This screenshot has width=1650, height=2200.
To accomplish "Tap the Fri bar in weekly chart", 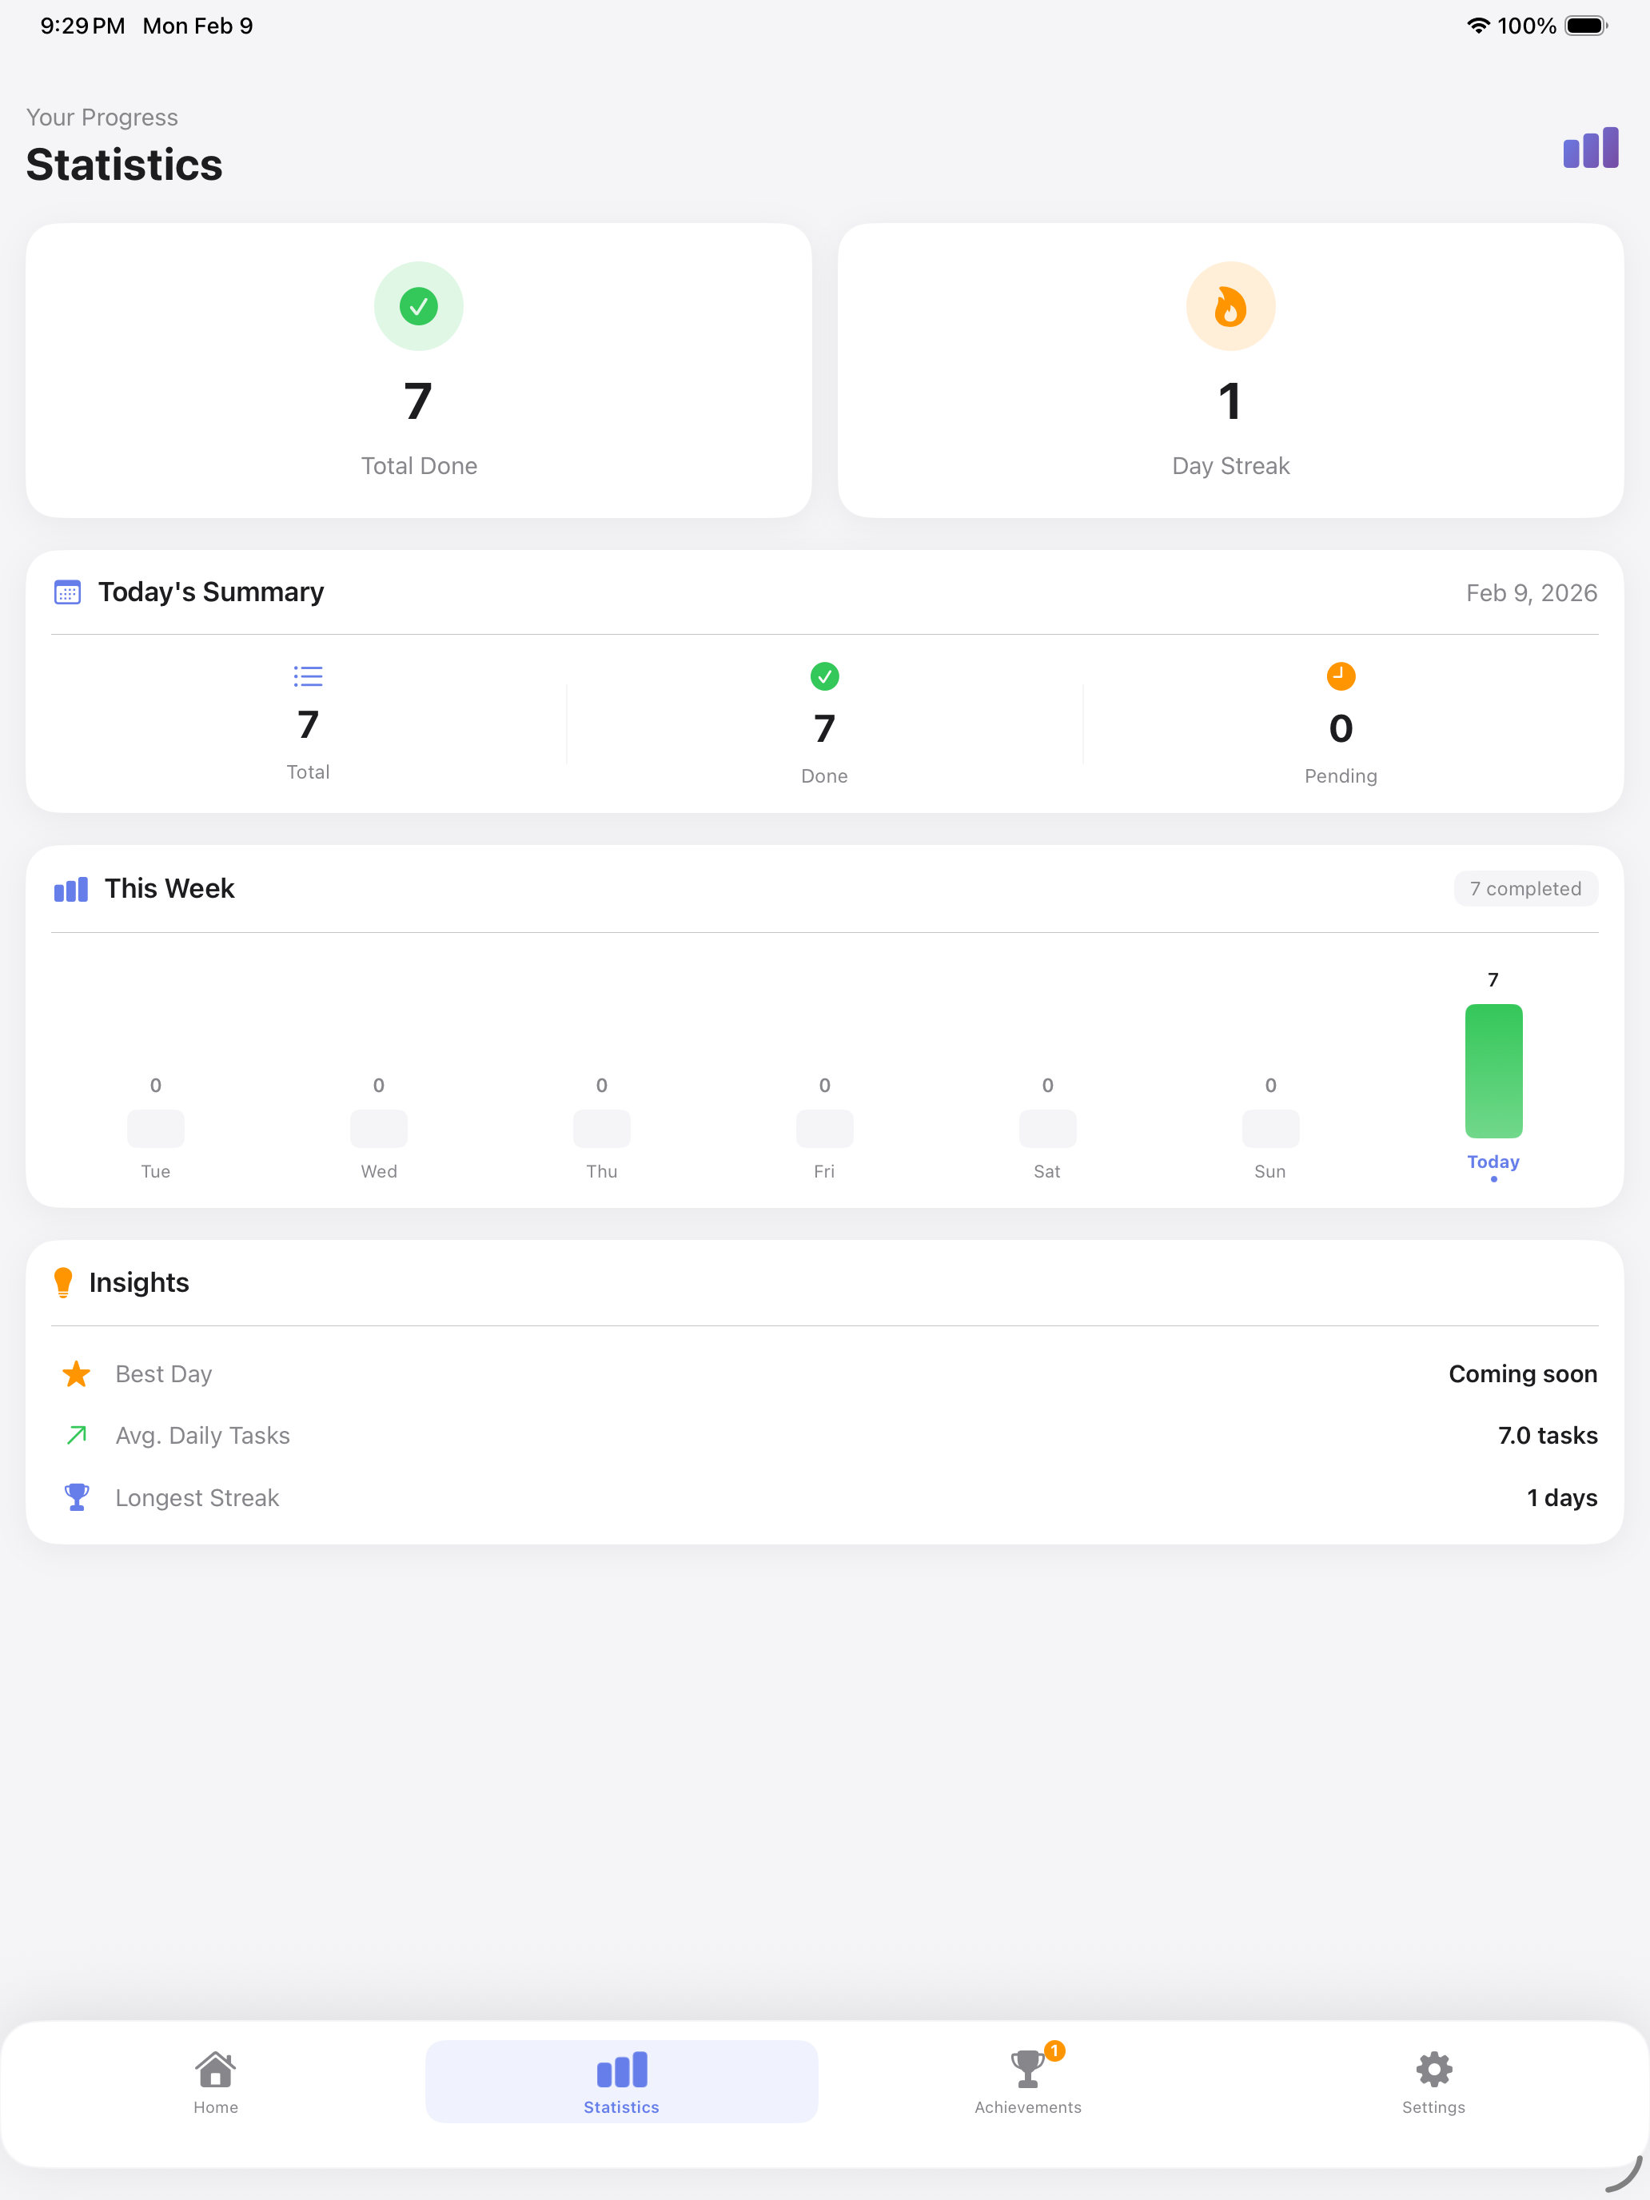I will click(824, 1129).
